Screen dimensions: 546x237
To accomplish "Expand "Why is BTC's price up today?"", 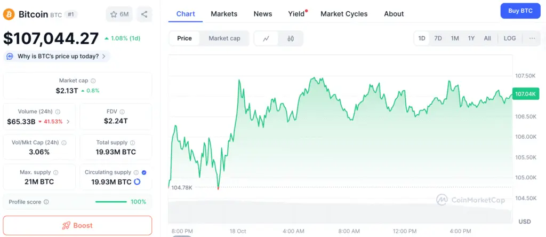I will click(57, 56).
